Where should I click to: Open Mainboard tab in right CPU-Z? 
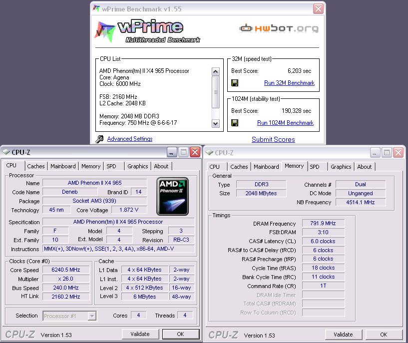266,167
